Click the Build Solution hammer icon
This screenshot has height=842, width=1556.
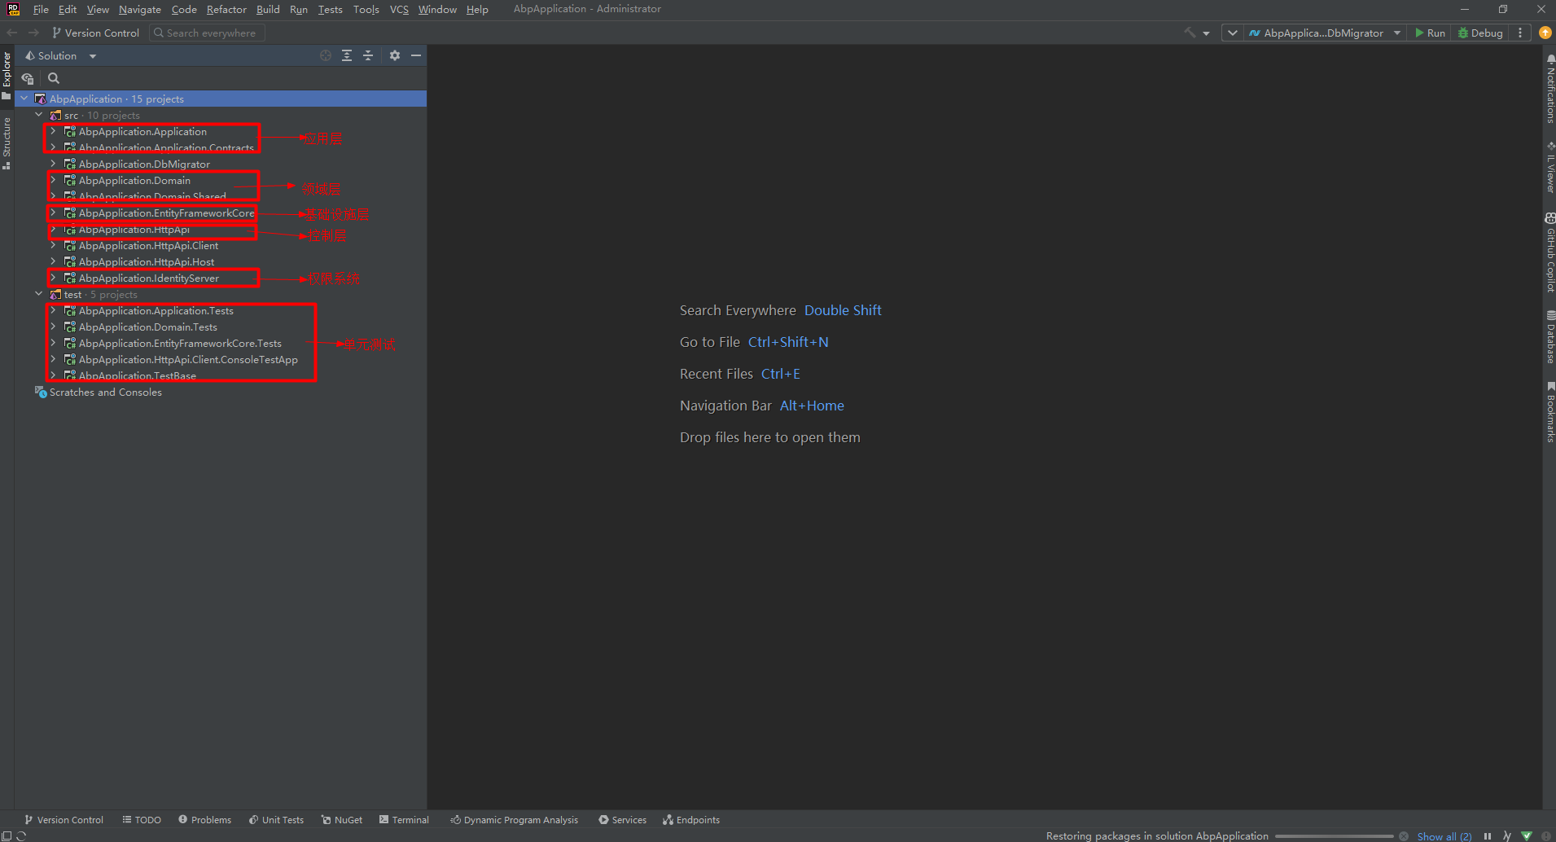coord(1190,33)
